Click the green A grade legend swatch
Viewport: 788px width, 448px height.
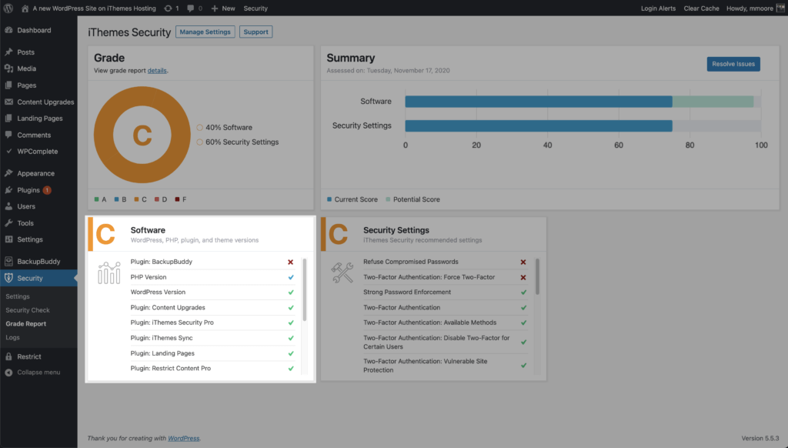[x=96, y=199]
